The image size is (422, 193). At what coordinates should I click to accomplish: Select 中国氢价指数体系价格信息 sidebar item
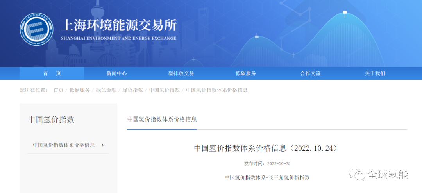tap(64, 145)
